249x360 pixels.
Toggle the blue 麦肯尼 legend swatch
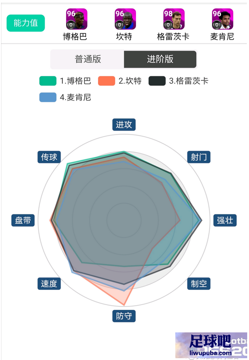click(48, 97)
